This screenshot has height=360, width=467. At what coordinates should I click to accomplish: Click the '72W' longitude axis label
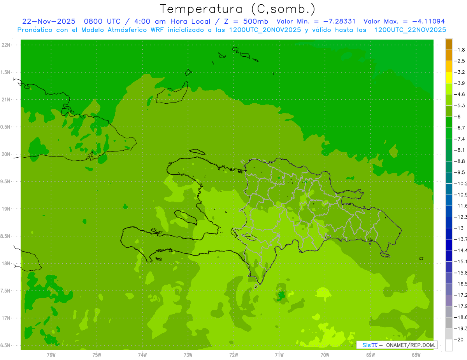(234, 355)
